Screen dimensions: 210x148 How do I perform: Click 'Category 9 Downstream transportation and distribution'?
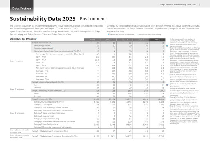pyautogui.click(x=55, y=121)
